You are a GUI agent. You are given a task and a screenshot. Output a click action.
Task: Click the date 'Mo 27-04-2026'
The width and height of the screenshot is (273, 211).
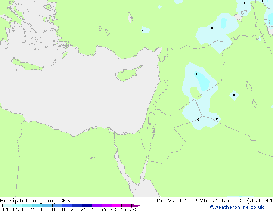(182, 201)
